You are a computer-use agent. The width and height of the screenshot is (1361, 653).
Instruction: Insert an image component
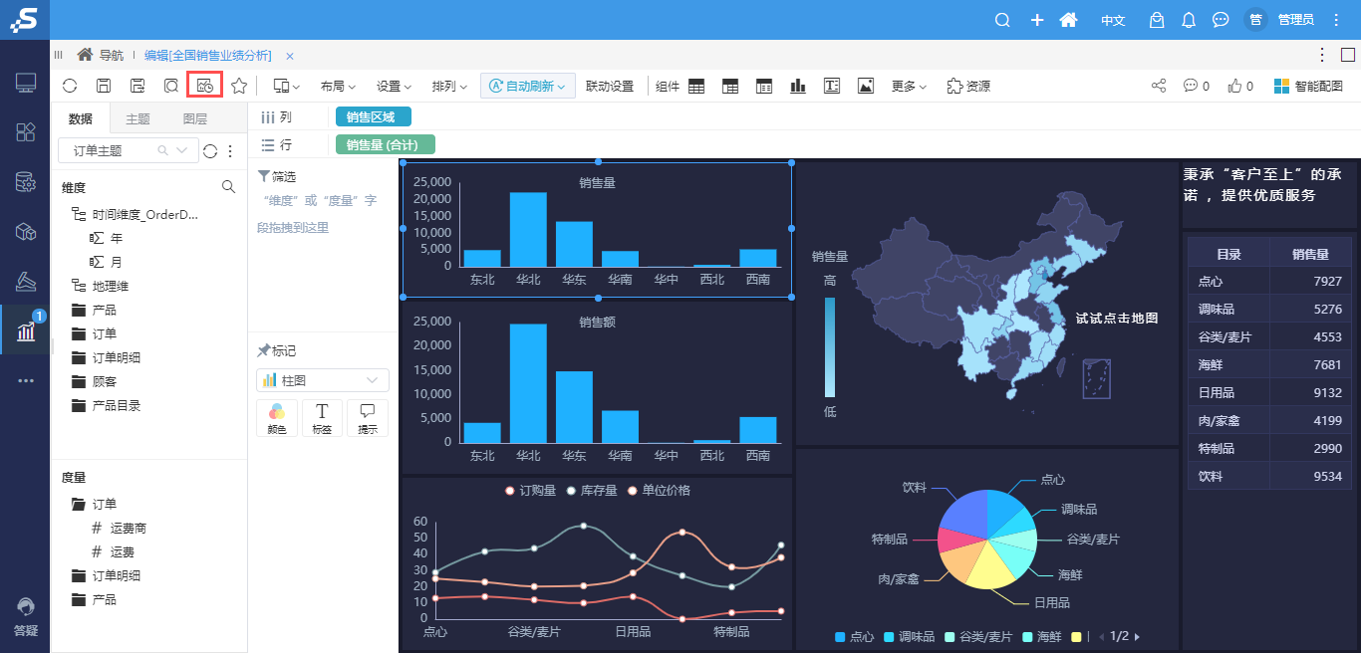866,87
